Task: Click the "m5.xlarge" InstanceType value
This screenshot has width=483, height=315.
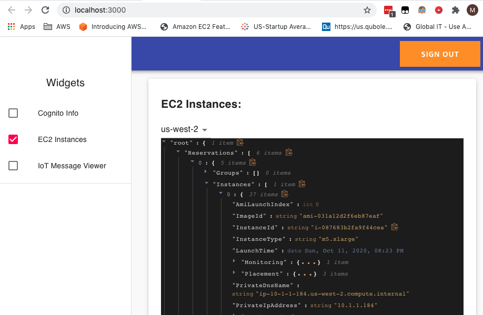Action: [338, 239]
